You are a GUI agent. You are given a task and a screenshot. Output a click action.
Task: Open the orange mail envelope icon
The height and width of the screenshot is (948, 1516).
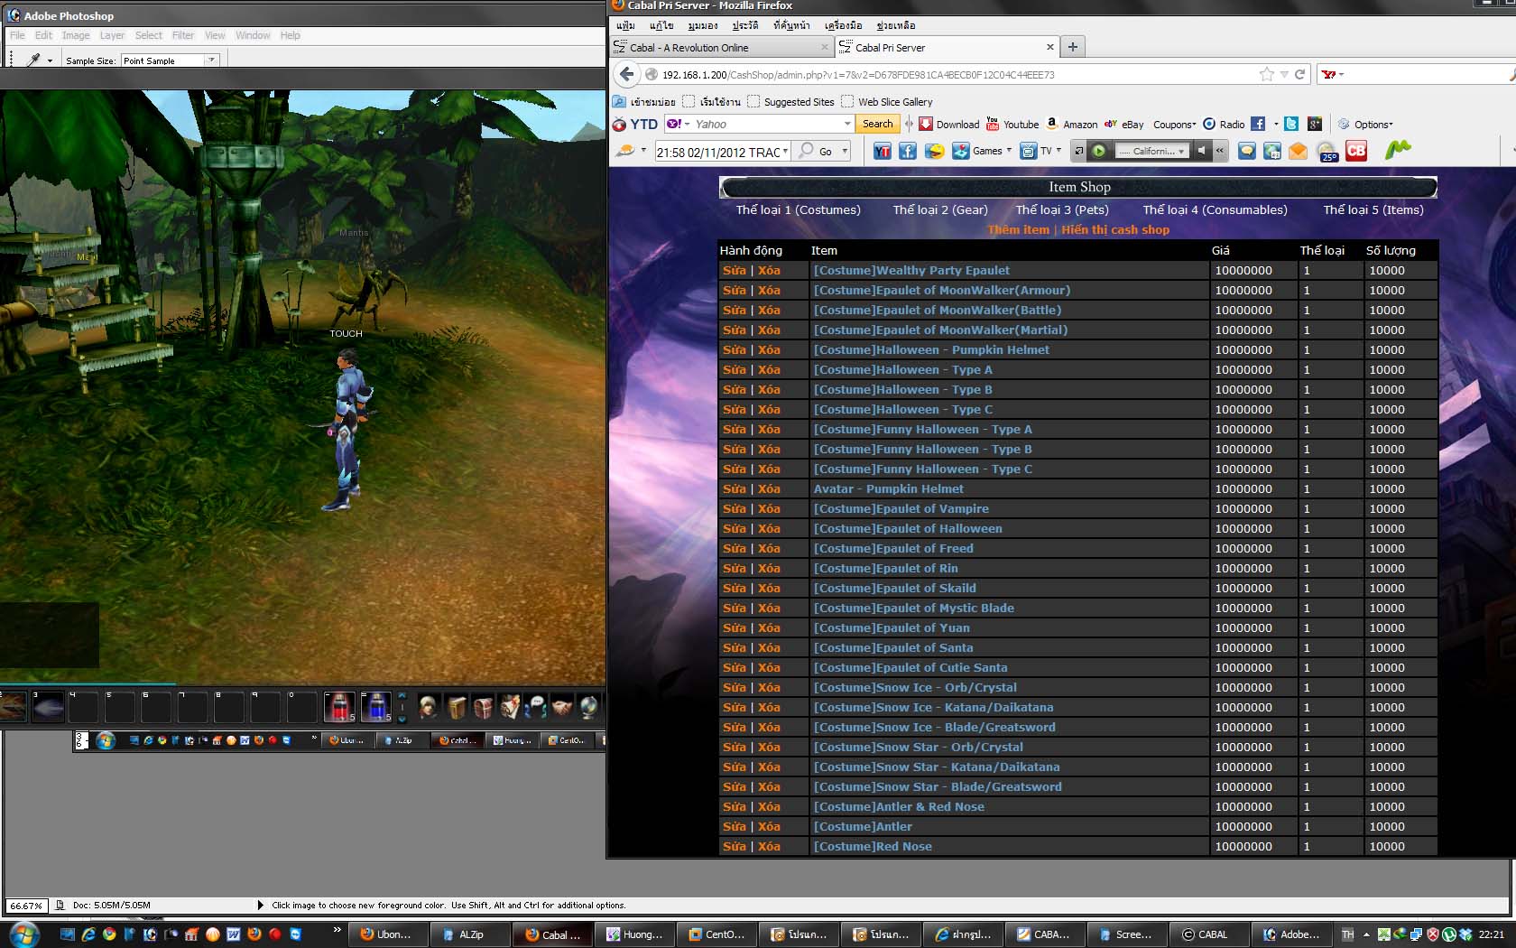tap(1298, 151)
